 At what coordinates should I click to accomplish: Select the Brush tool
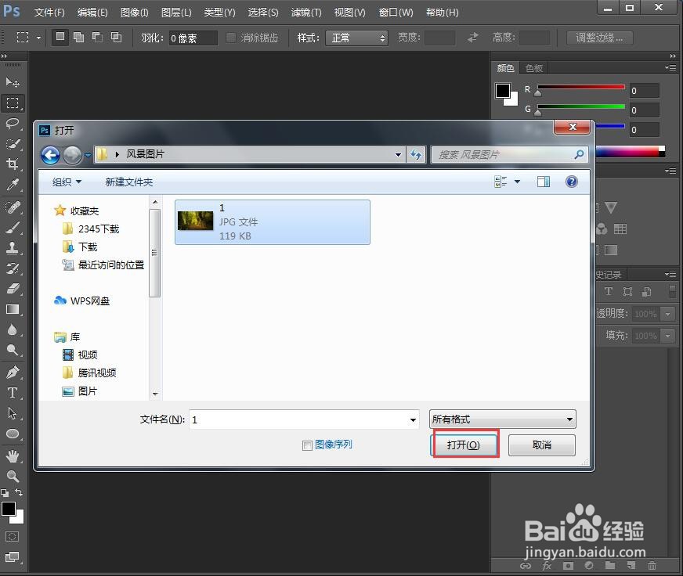pos(13,227)
